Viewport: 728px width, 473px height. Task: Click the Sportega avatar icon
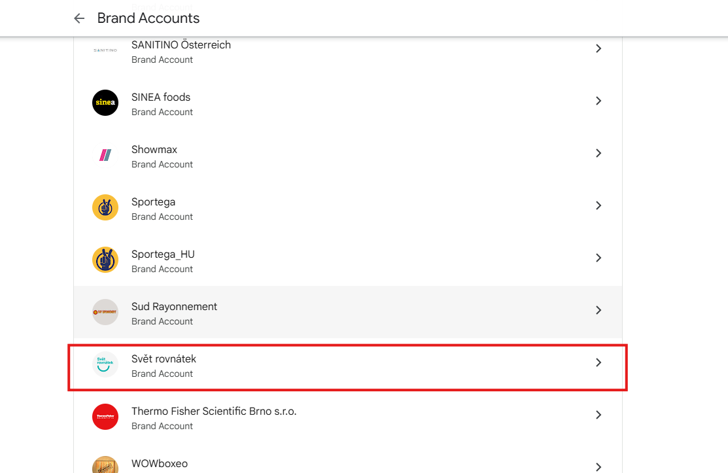[x=105, y=207]
